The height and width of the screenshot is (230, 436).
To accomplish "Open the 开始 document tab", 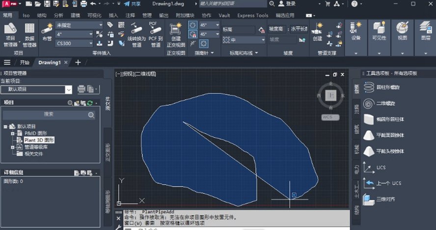I will [x=25, y=63].
